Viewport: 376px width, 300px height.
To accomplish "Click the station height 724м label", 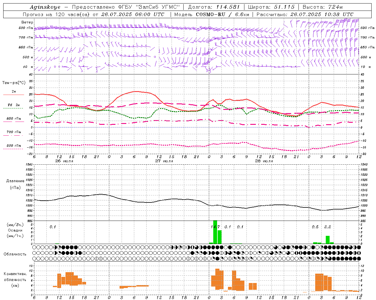I will pyautogui.click(x=335, y=7).
